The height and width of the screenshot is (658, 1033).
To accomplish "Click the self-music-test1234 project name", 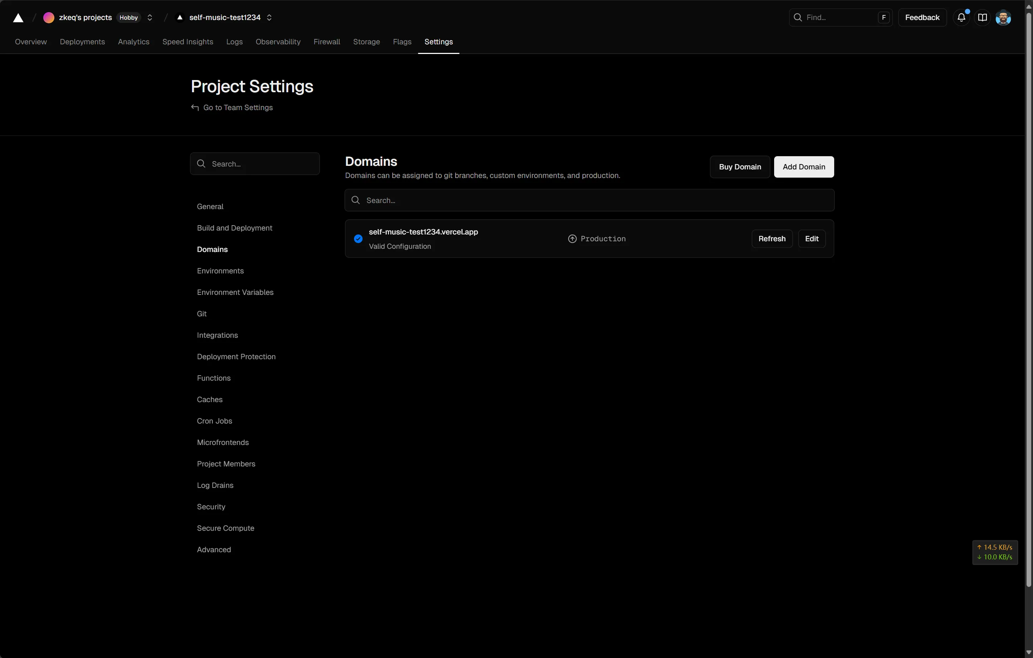I will (225, 18).
